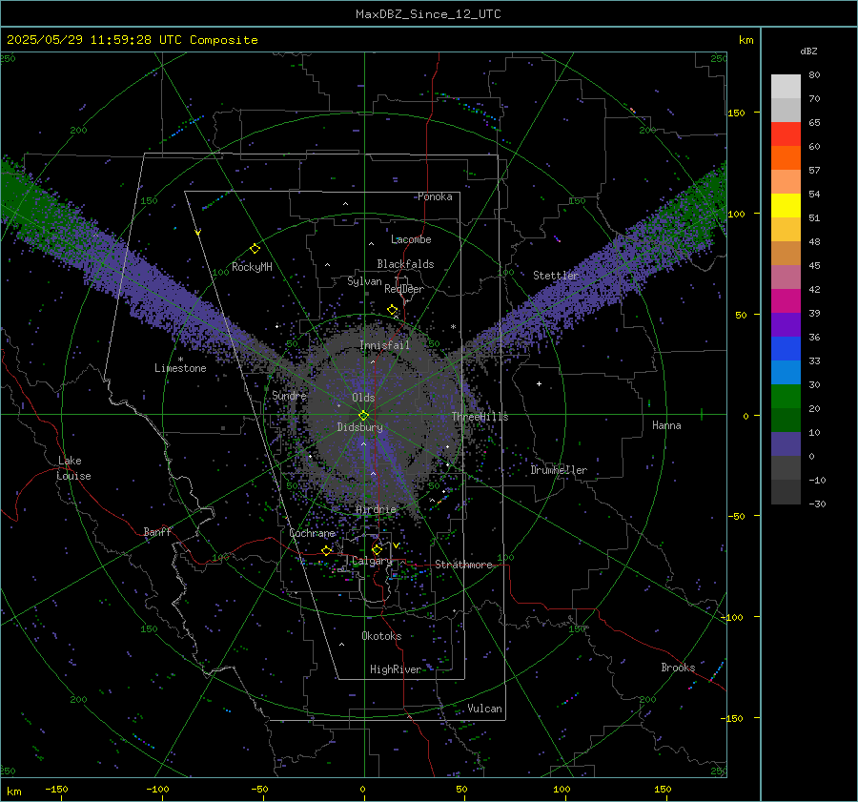858x802 pixels.
Task: Select the Lake Louise label
Action: pyautogui.click(x=73, y=468)
